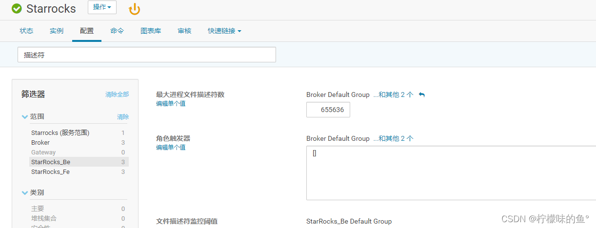Click the 最大进程文件描述符数 setting label

(x=190, y=95)
